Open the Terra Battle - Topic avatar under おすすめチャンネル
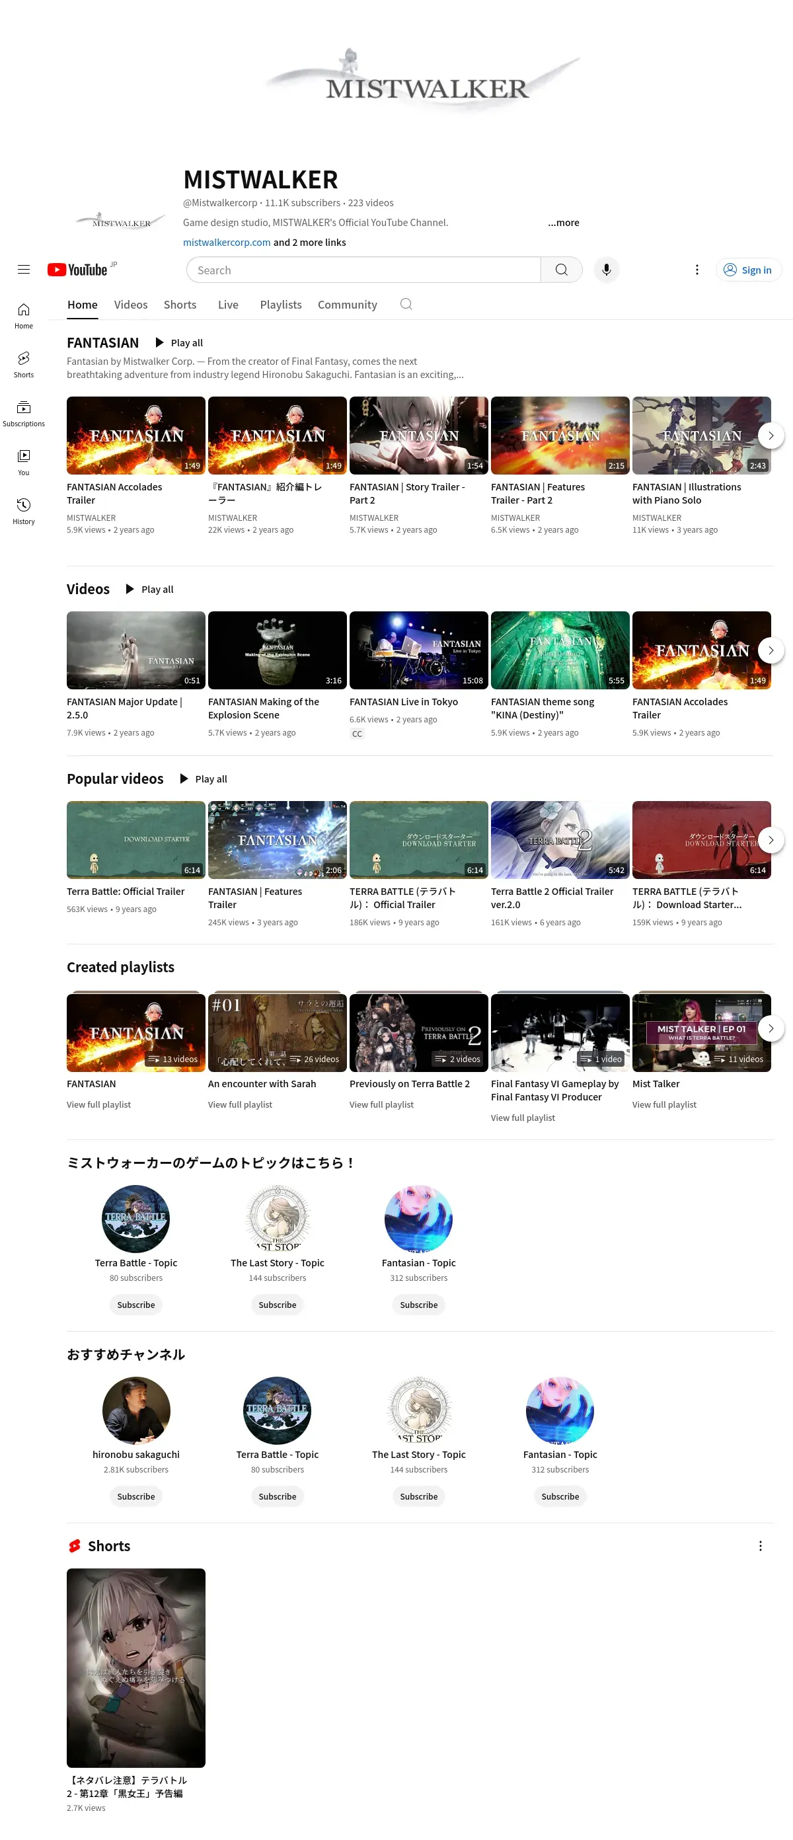 277,1410
